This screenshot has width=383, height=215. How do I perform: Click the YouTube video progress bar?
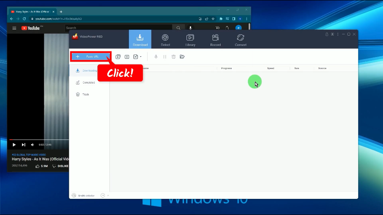click(x=39, y=140)
